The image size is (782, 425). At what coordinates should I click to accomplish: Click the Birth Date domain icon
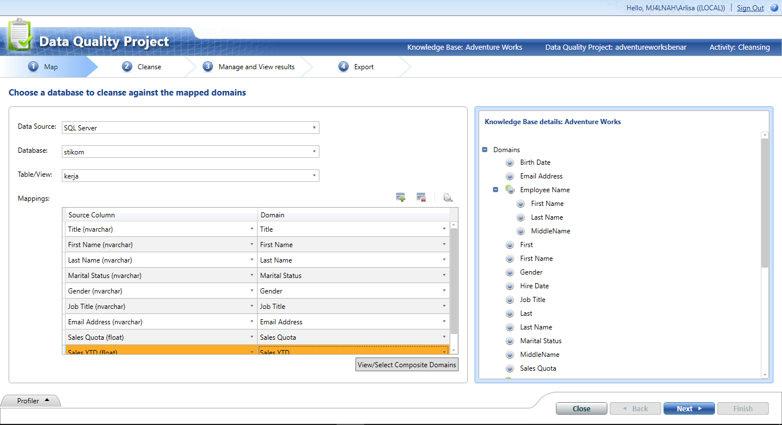point(510,162)
